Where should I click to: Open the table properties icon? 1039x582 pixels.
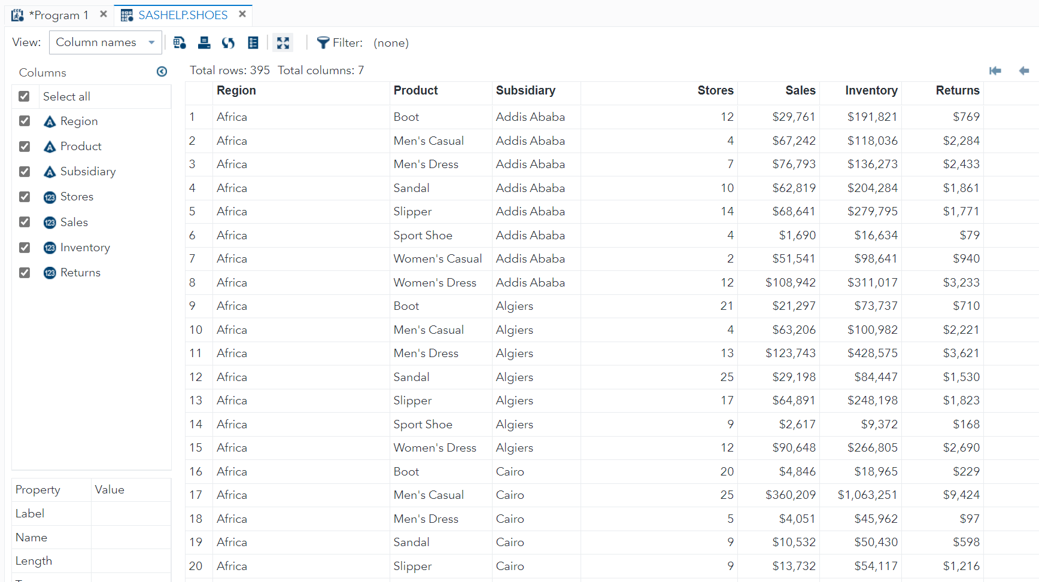click(x=253, y=42)
